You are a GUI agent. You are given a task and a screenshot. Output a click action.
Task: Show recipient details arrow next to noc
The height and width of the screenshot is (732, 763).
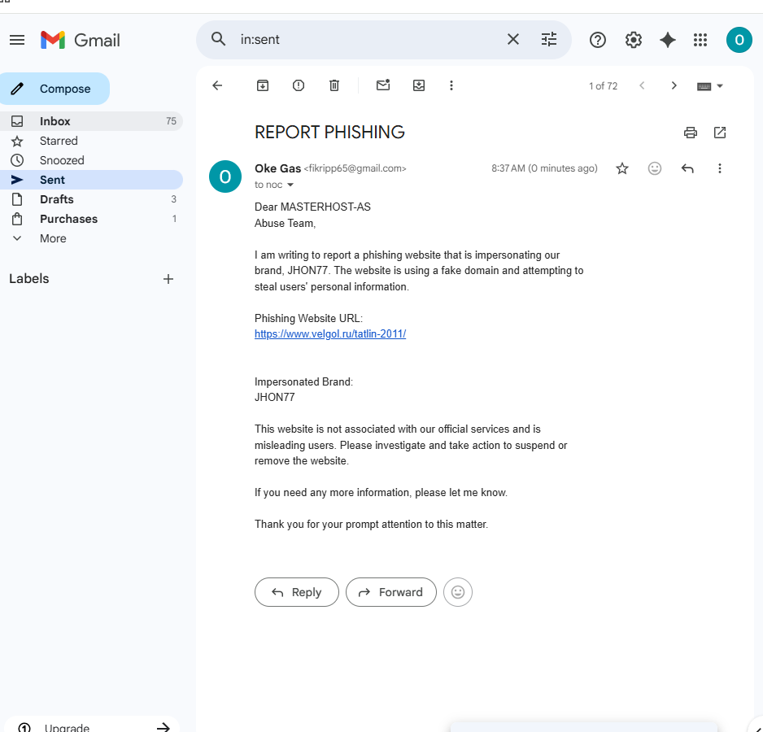point(290,185)
